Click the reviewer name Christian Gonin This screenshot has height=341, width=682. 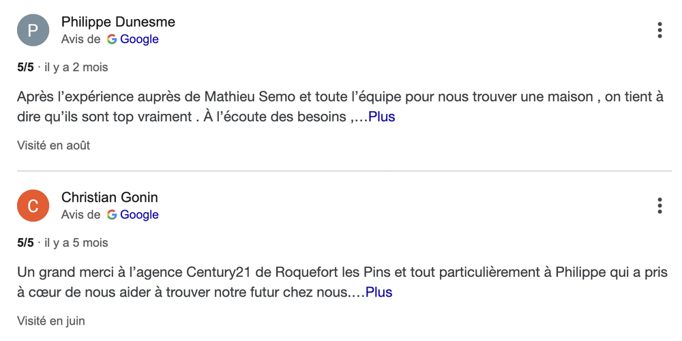point(110,197)
